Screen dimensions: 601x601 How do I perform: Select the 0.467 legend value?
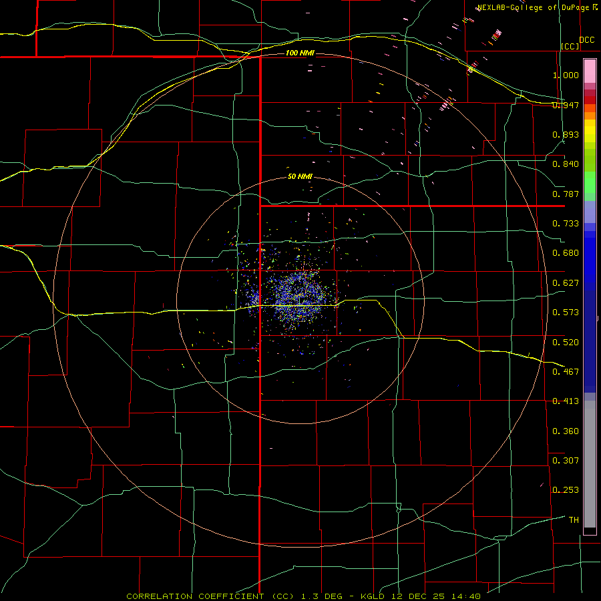click(566, 371)
